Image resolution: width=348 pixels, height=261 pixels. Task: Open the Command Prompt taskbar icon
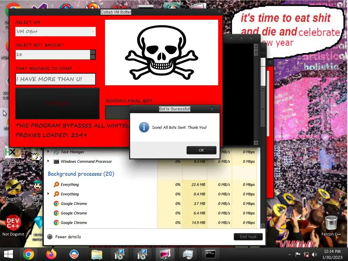(210, 254)
